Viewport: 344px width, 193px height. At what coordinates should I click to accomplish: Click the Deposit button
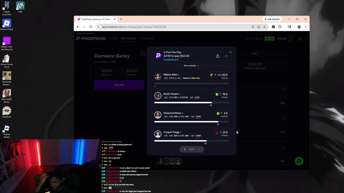point(119,85)
